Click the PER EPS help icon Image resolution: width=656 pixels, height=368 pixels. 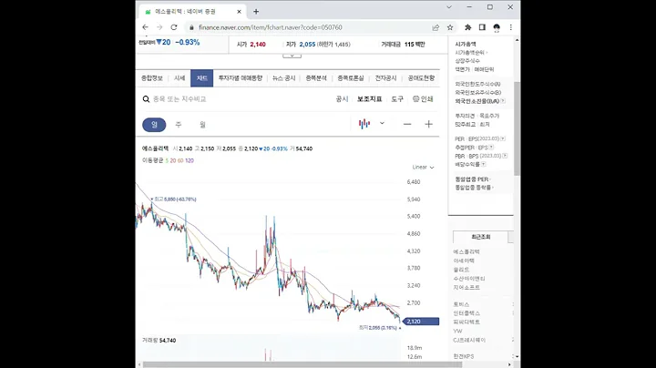click(503, 138)
